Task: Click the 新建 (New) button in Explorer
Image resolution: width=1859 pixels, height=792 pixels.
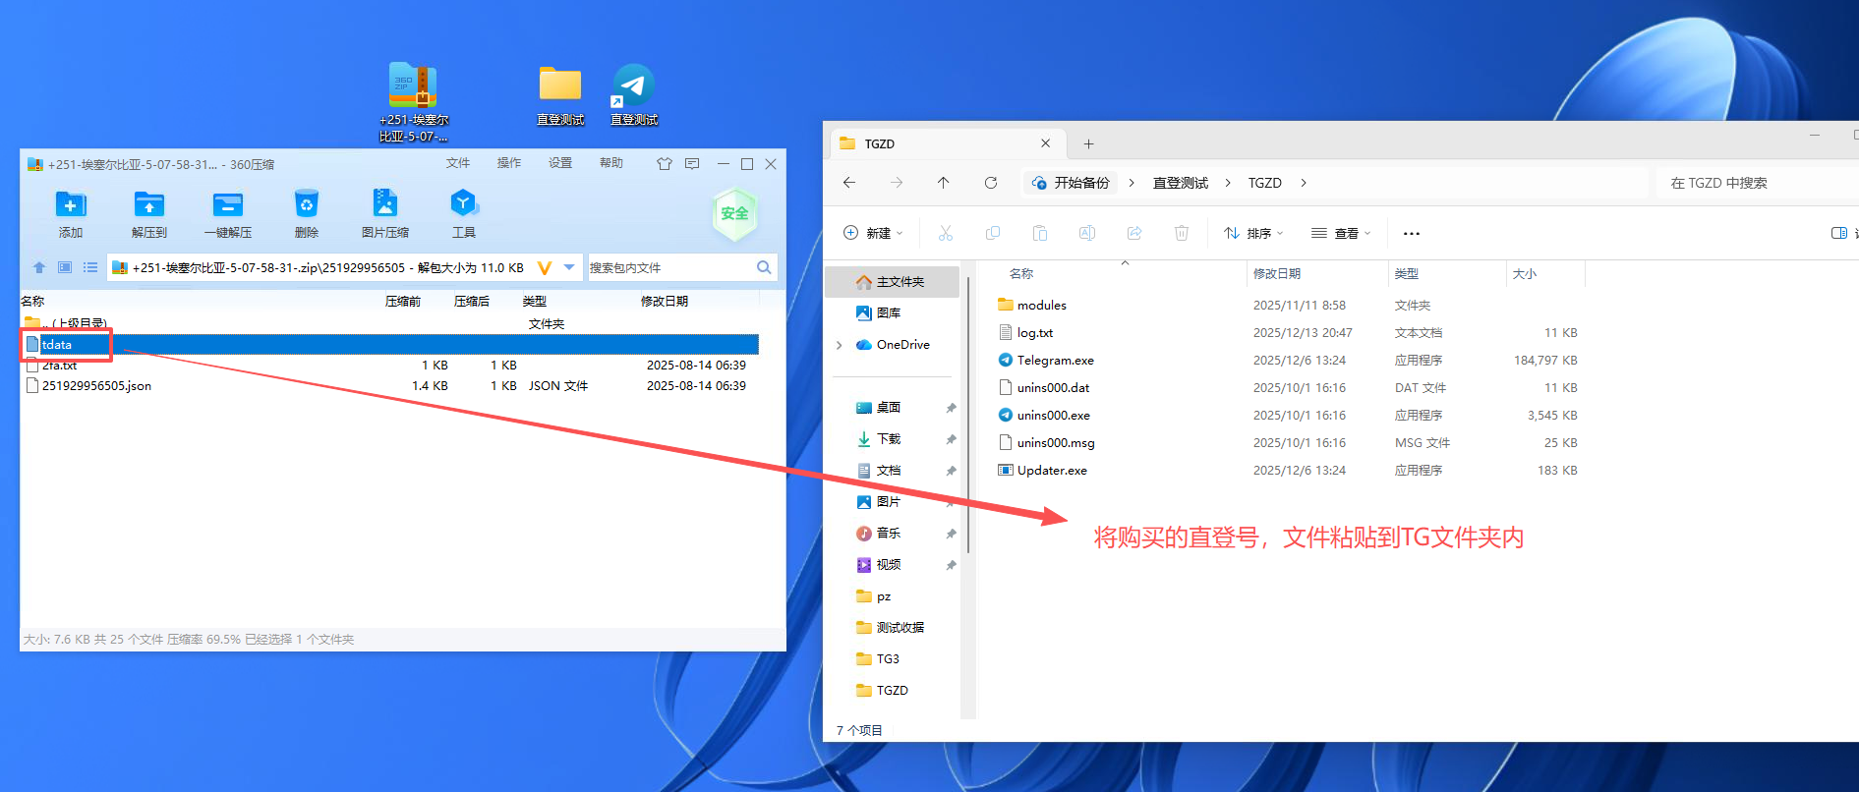Action: click(x=873, y=233)
